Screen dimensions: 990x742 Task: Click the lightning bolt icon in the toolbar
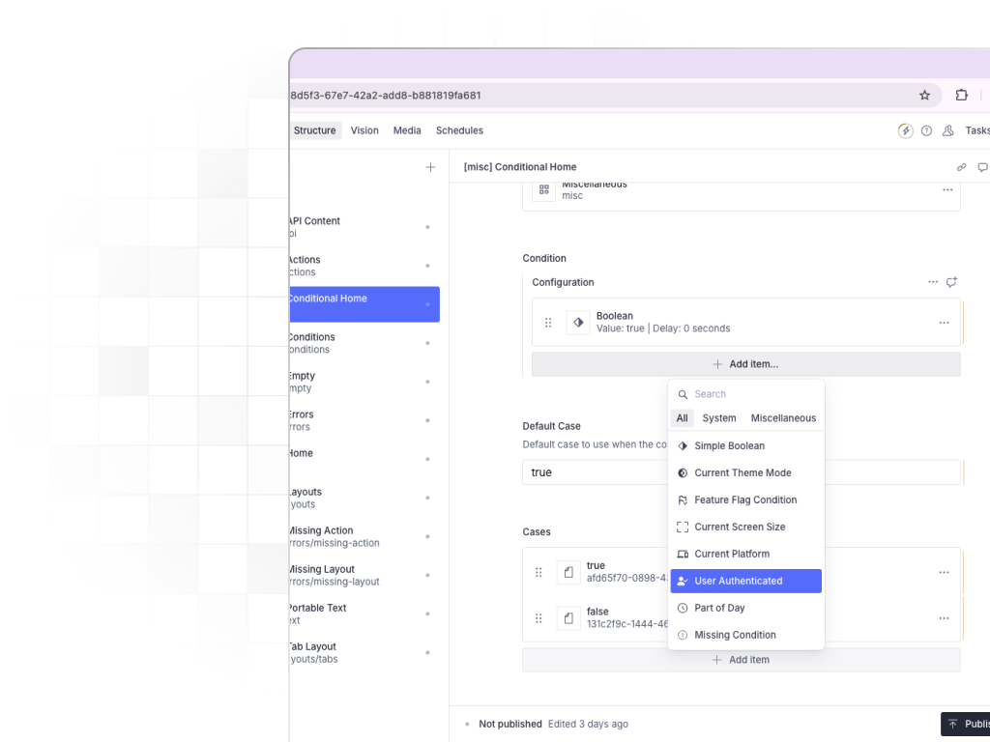(905, 130)
